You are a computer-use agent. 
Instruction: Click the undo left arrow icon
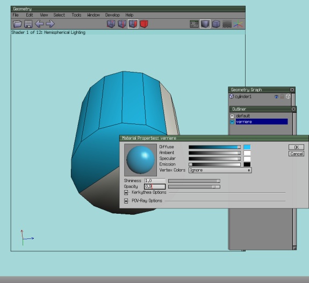pos(39,24)
